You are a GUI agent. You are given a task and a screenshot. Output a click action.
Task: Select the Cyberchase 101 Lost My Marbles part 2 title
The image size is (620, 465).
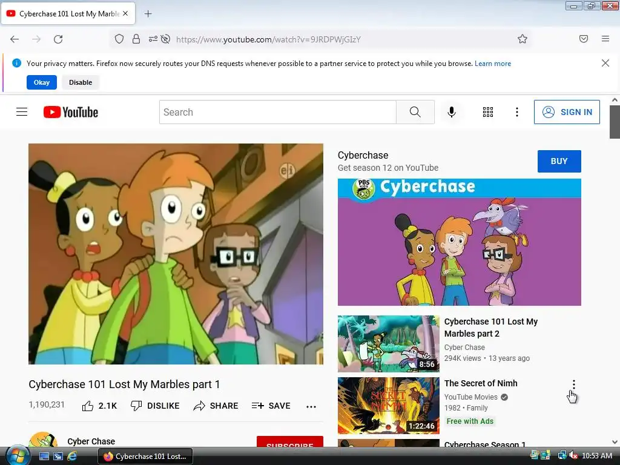[x=490, y=328]
